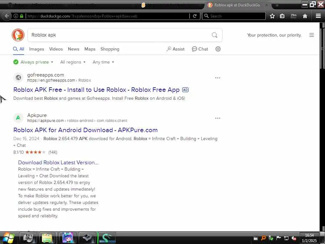Open Download Roblox Latest Version sublink
Screen dimensions: 325x244
point(58,162)
